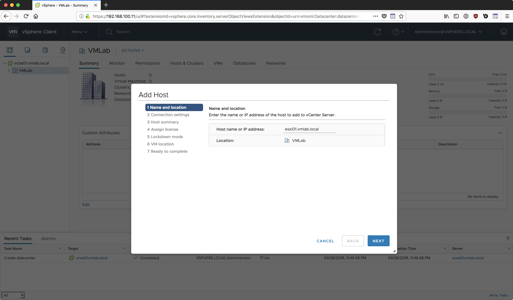The width and height of the screenshot is (513, 300).
Task: Open the help question mark dropdown
Action: point(398,32)
